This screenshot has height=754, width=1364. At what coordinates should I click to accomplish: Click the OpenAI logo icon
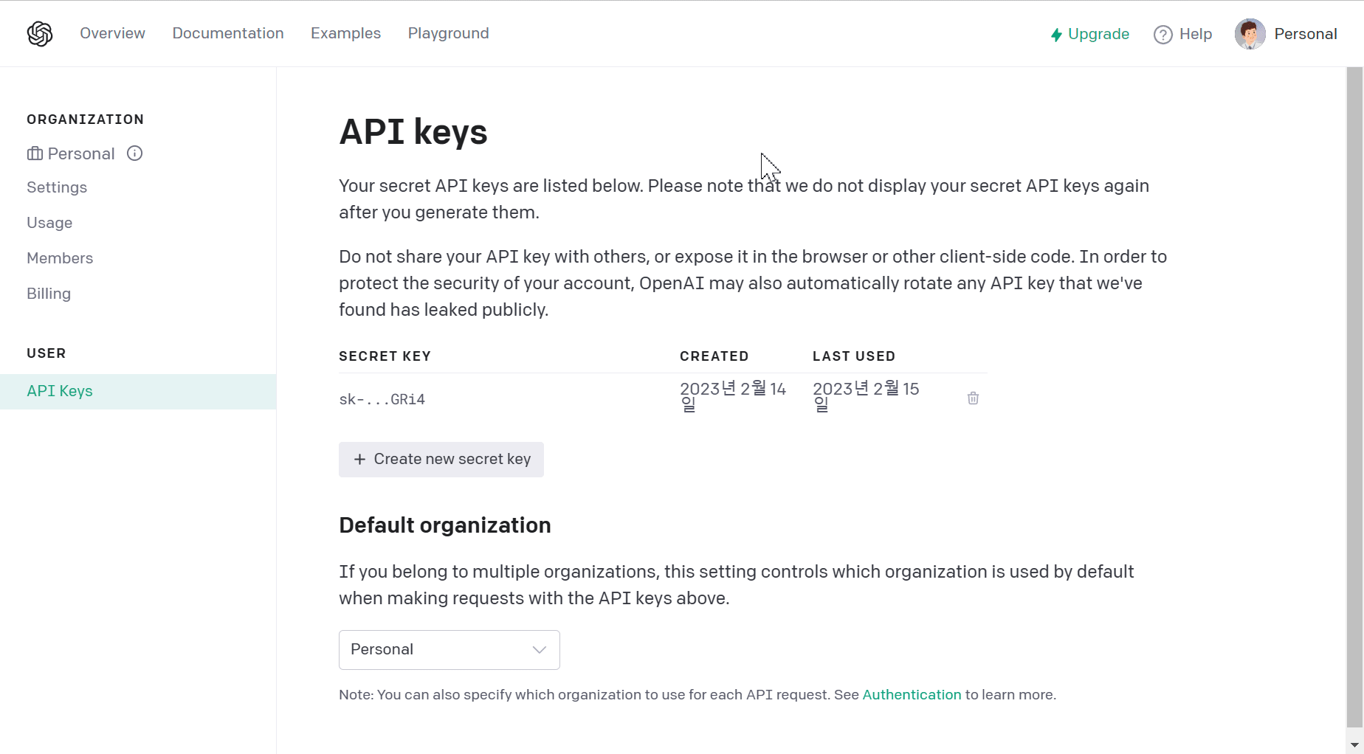[x=40, y=34]
